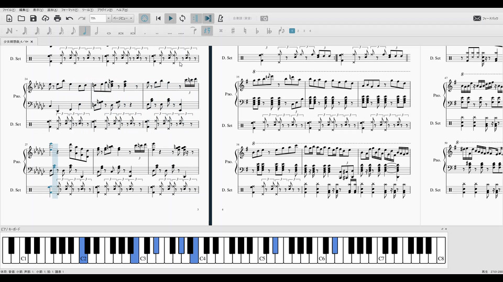Click the Save score floppy disk icon
Viewport: 503px width, 282px height.
point(33,18)
